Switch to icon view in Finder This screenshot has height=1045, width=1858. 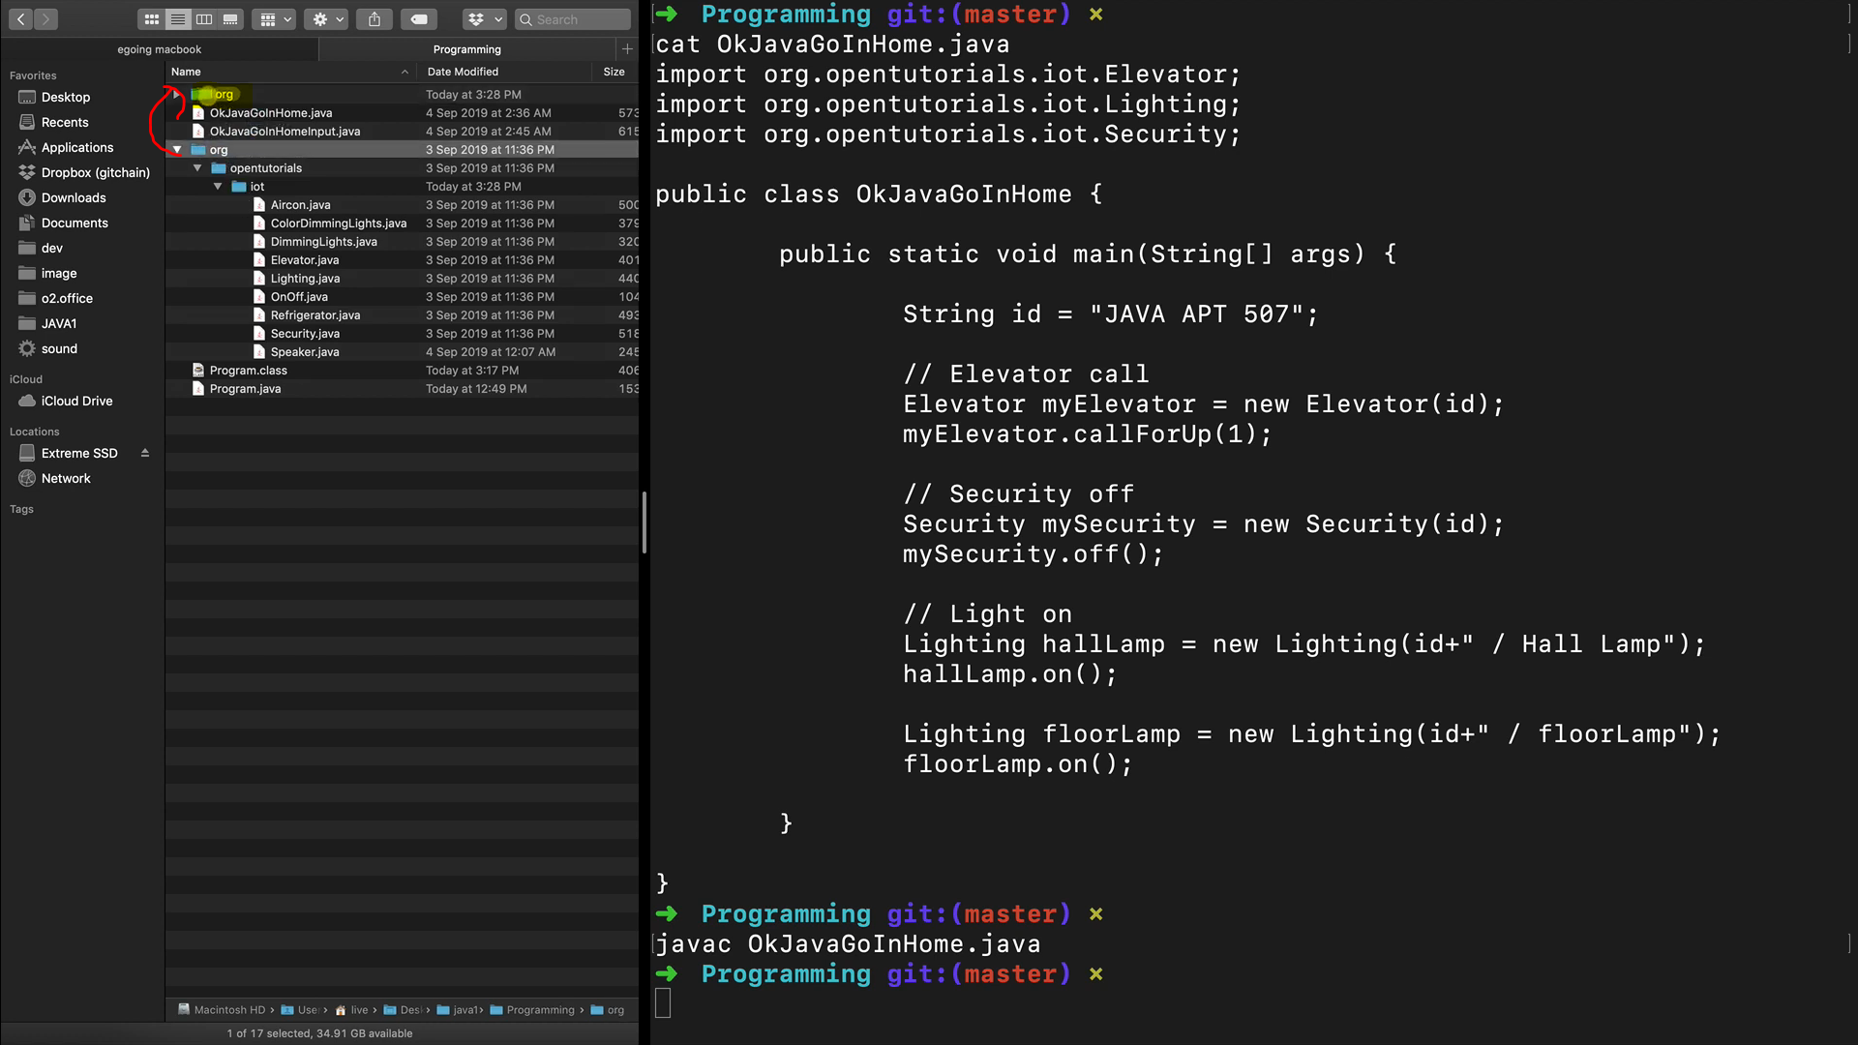(x=152, y=19)
